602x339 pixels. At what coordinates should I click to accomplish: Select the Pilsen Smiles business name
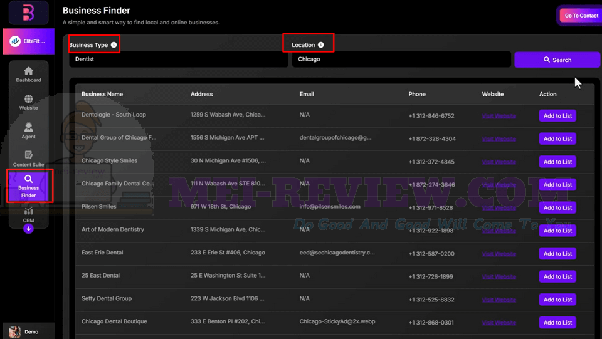tap(98, 206)
